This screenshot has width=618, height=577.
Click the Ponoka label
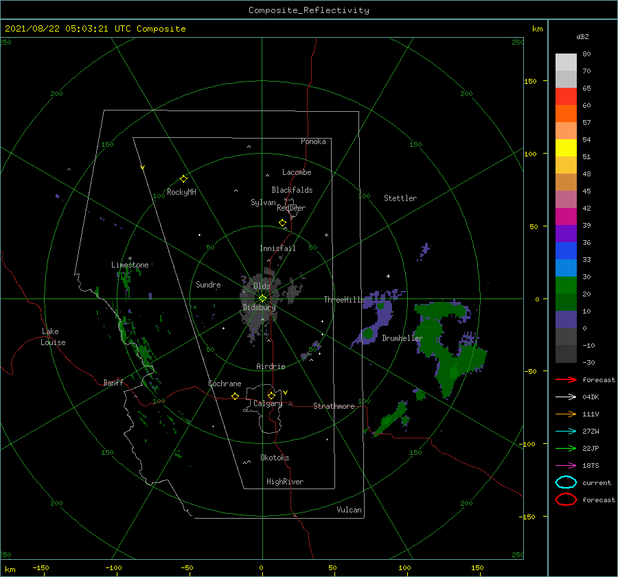click(313, 141)
